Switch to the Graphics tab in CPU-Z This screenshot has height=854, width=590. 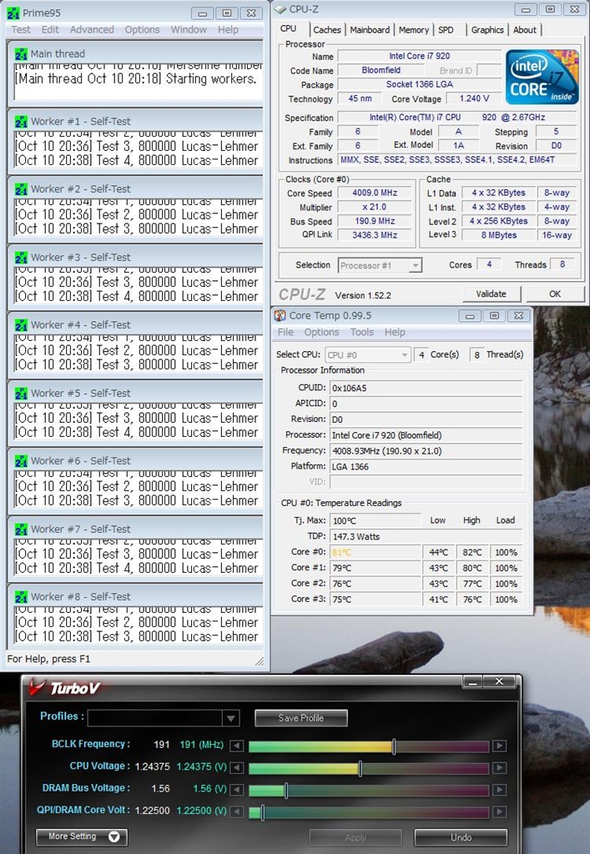487,30
